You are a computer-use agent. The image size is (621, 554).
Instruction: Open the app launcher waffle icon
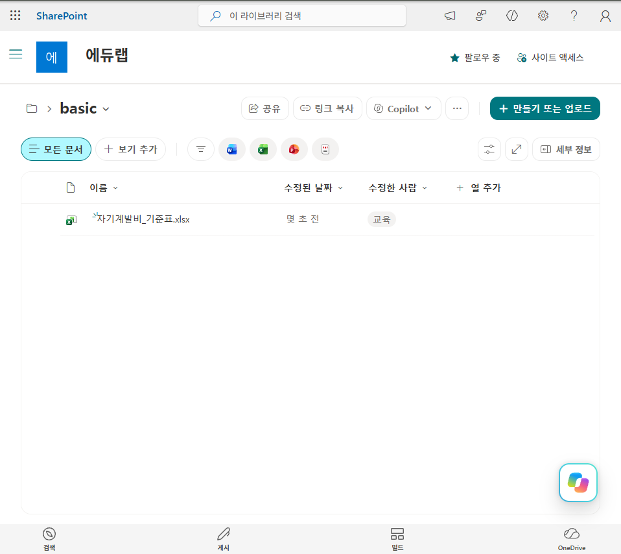[15, 16]
